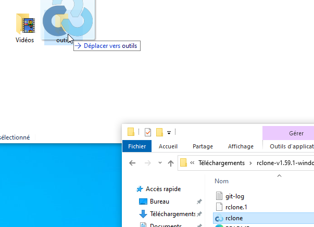This screenshot has width=314, height=227.
Task: Go back with the left arrow button
Action: (132, 163)
